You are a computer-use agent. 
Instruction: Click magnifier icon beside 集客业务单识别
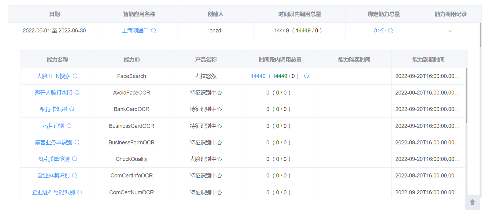tap(77, 142)
